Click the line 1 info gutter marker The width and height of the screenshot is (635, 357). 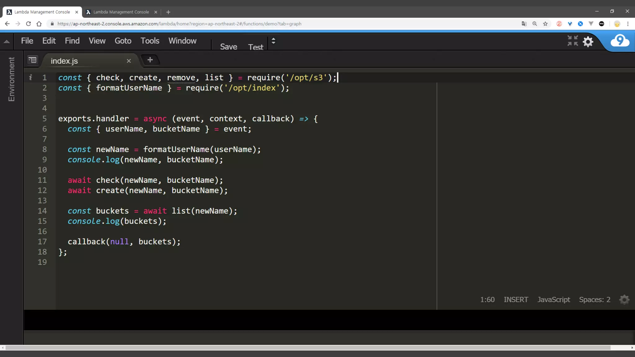30,77
